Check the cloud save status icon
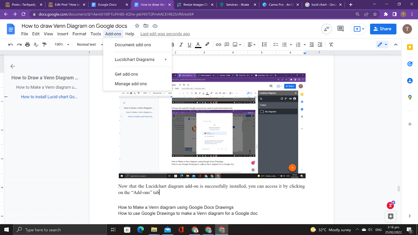418x235 pixels. coord(155,26)
